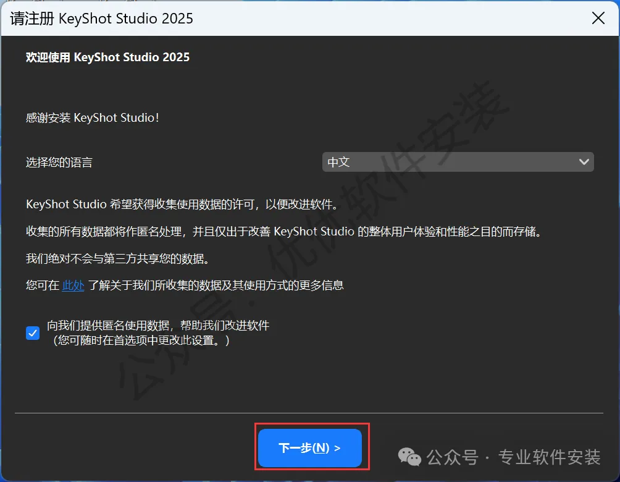Click the 向我们提供匿名使用数据 checkbox label
Image resolution: width=620 pixels, height=482 pixels.
coord(158,333)
